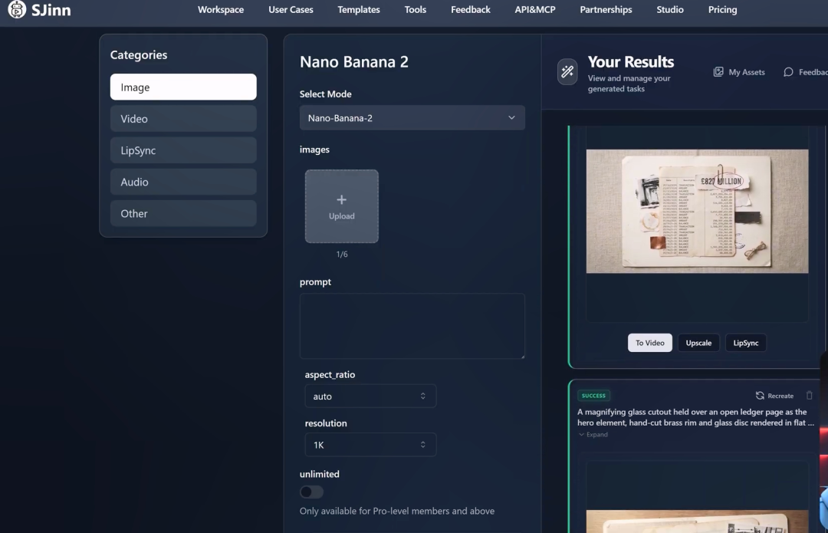828x533 pixels.
Task: Select the Audio category
Action: [x=183, y=182]
